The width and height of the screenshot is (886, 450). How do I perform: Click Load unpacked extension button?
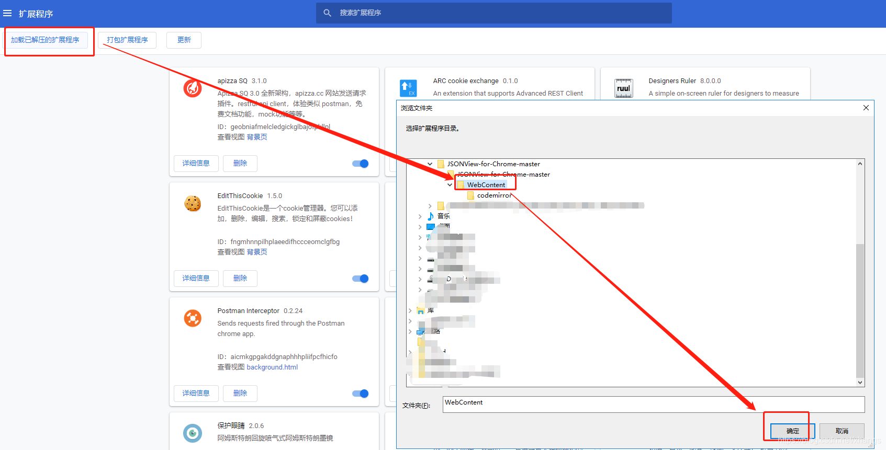pyautogui.click(x=45, y=40)
